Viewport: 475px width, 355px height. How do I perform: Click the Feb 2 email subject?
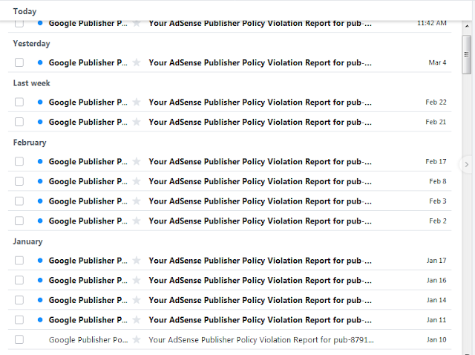pos(260,221)
